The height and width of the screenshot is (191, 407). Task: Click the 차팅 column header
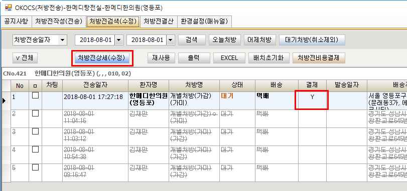52,86
